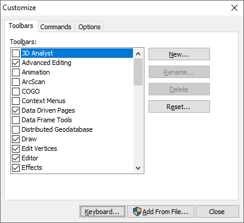Click the Close button
The width and height of the screenshot is (244, 223).
tap(217, 212)
